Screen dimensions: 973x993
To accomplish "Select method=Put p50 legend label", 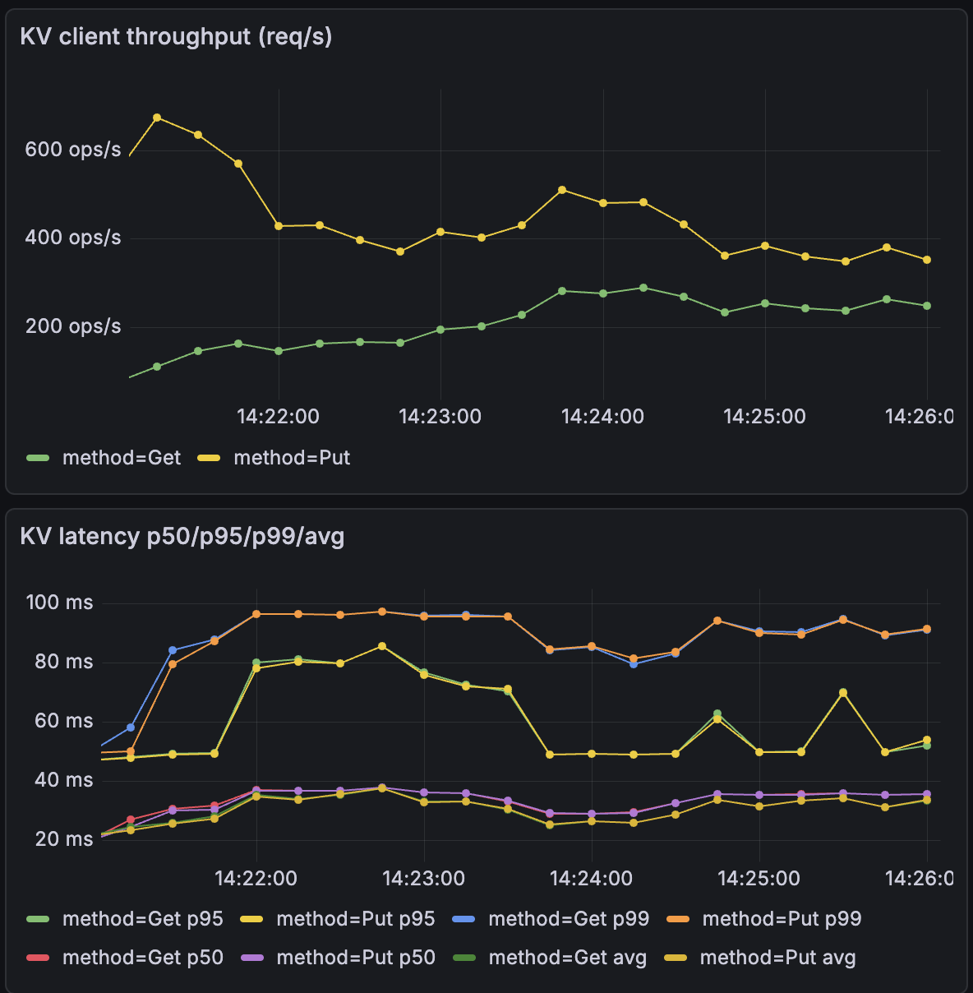I will coord(356,958).
